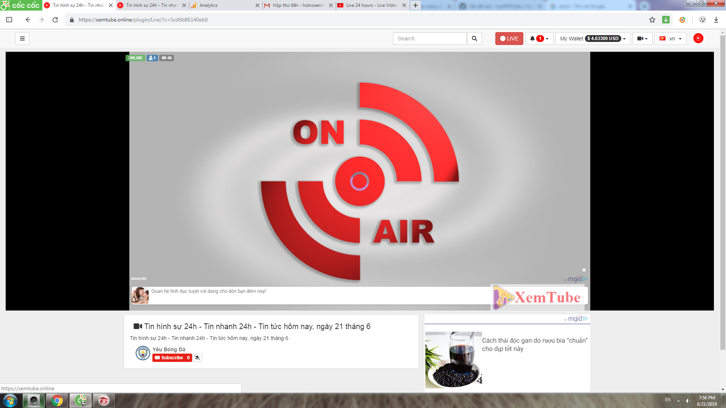
Task: Open the hamburger menu
Action: coord(22,38)
